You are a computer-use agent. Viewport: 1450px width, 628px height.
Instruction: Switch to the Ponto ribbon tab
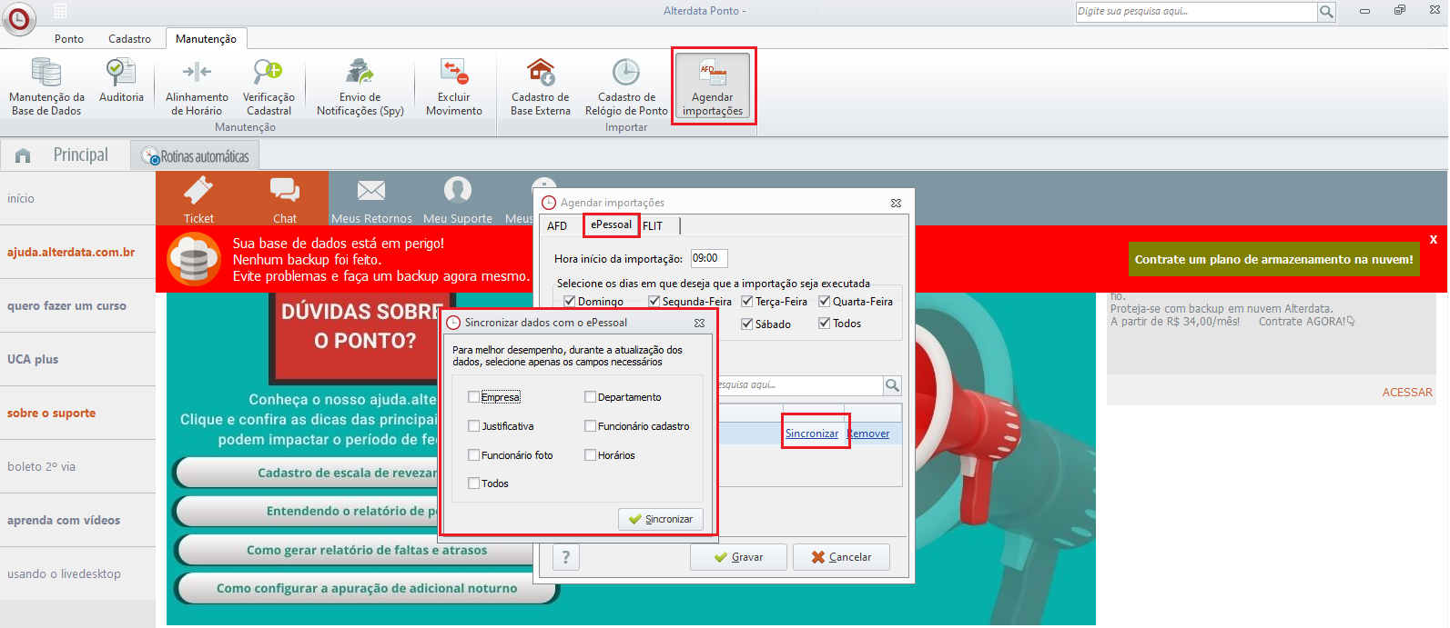(69, 39)
